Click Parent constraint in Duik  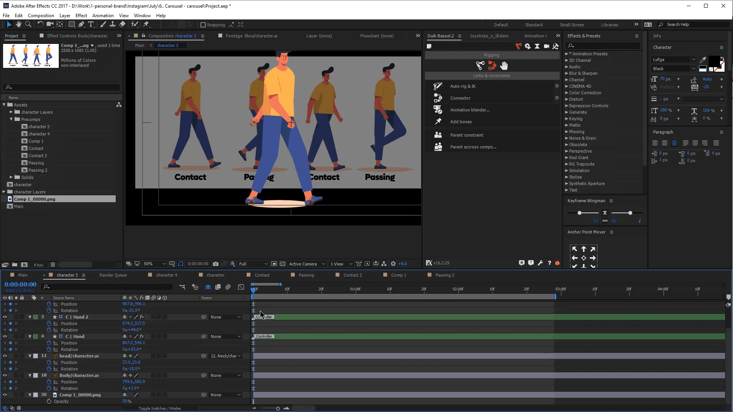pyautogui.click(x=467, y=135)
